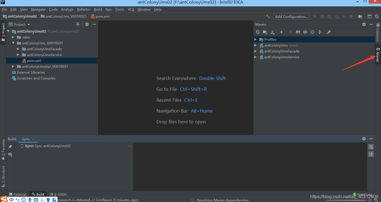Open the Add Configuration... selector

291,16
